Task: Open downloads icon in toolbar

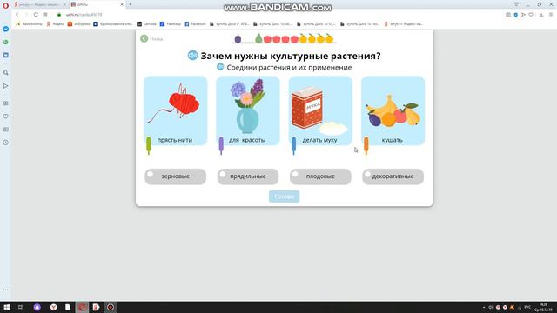Action: [541, 15]
